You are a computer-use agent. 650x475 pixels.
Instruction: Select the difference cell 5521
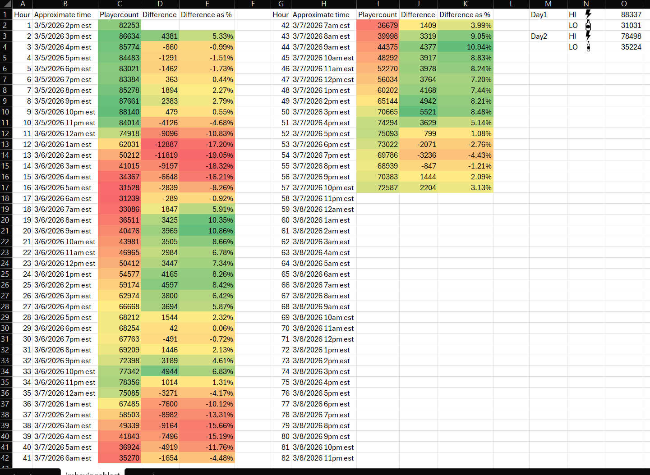coord(419,112)
